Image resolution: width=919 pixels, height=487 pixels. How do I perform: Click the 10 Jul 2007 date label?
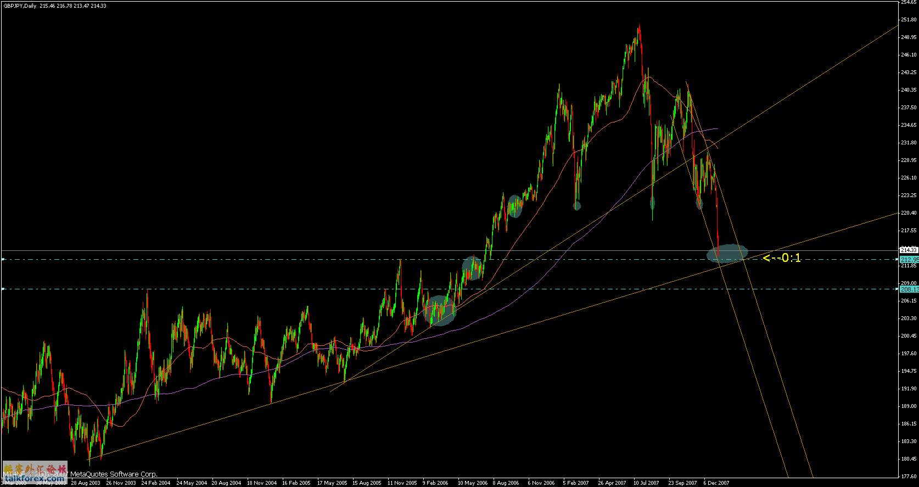click(x=646, y=483)
